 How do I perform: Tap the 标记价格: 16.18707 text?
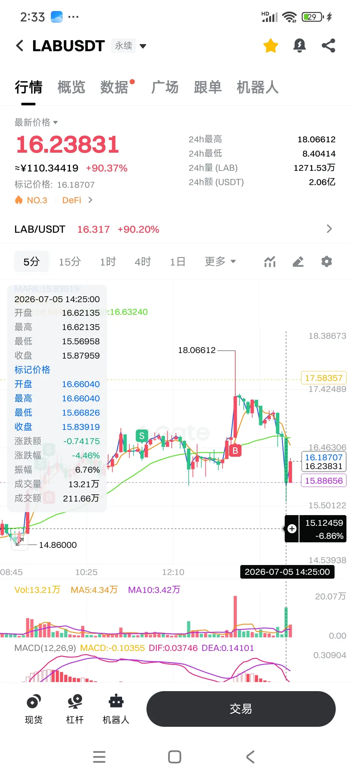click(x=55, y=184)
